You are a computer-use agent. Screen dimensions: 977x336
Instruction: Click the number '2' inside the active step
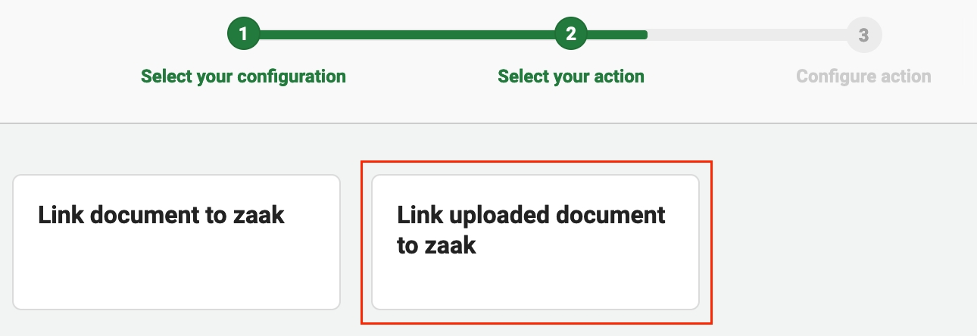[x=571, y=35]
